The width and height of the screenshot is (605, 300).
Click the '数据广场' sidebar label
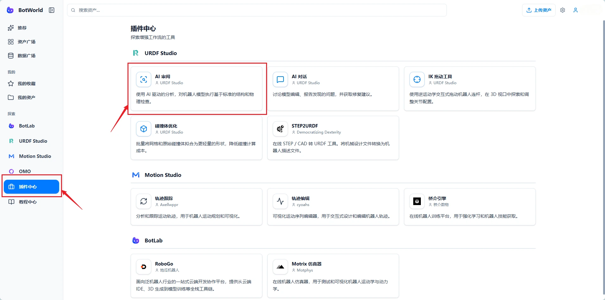point(27,56)
